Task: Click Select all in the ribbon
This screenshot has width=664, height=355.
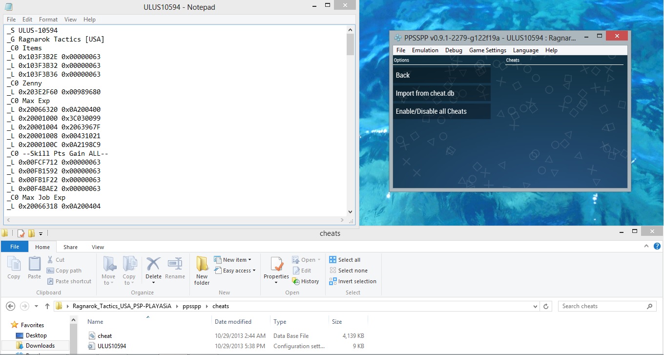Action: pyautogui.click(x=345, y=260)
